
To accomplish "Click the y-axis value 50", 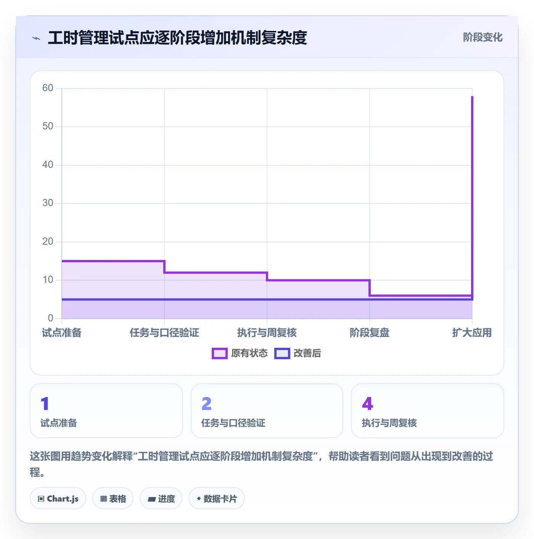I will coord(48,126).
